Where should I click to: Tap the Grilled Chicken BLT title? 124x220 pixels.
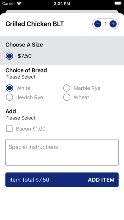34,24
